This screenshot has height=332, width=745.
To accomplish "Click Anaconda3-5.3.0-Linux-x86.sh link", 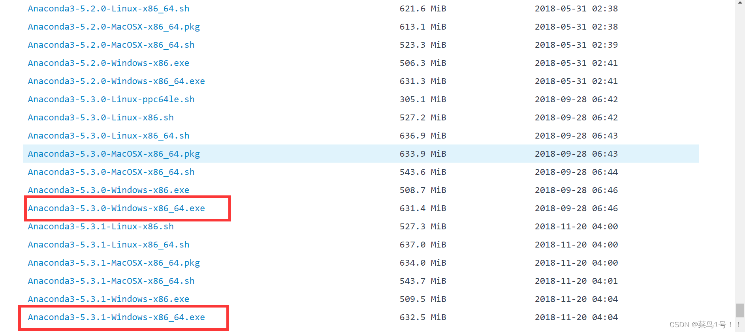I will point(101,118).
